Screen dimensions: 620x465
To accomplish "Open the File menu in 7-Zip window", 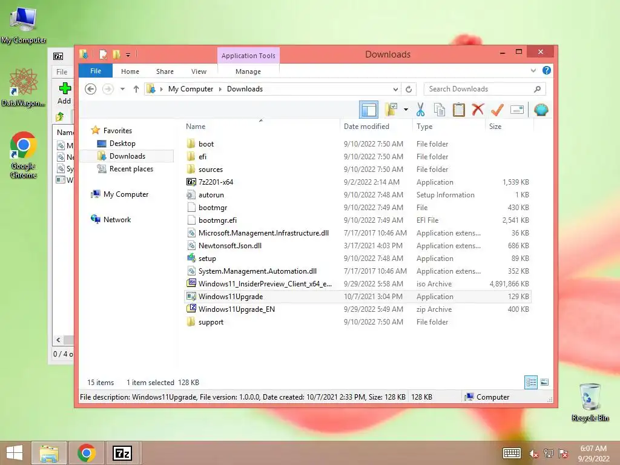I will 62,72.
